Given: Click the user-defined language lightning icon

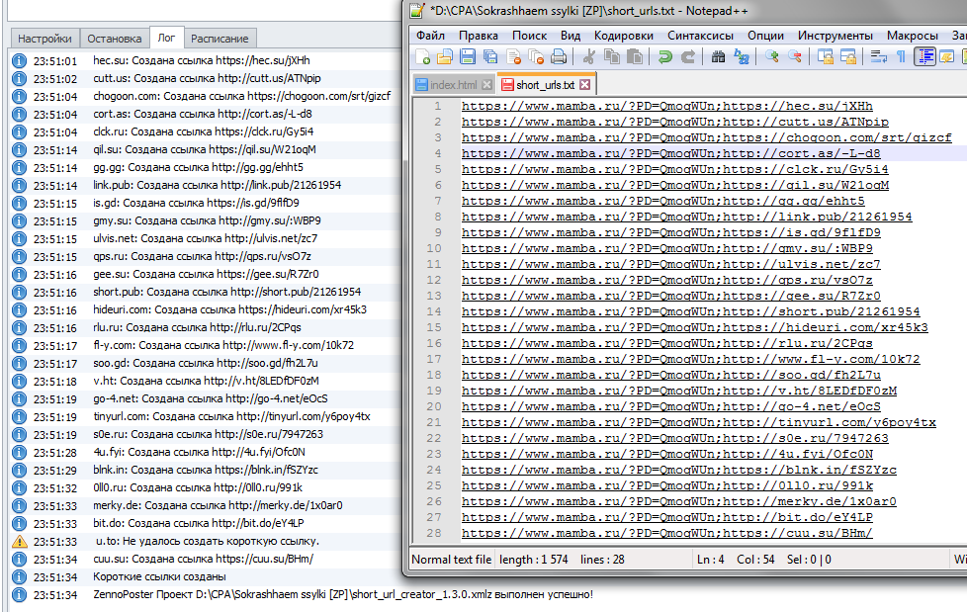Looking at the screenshot, I should pos(946,56).
